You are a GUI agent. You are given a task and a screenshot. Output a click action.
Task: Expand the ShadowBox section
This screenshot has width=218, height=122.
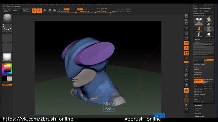pyautogui.click(x=198, y=72)
